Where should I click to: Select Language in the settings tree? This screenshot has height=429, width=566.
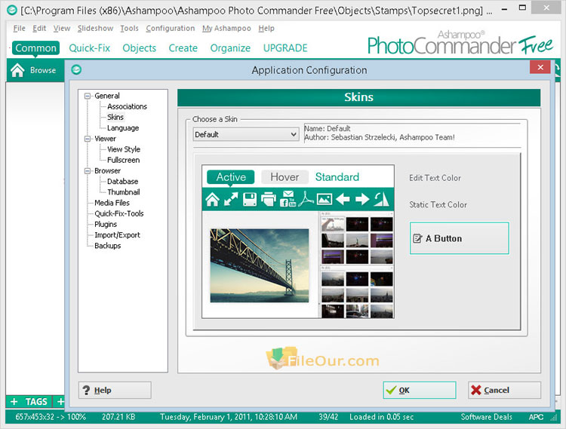(122, 128)
